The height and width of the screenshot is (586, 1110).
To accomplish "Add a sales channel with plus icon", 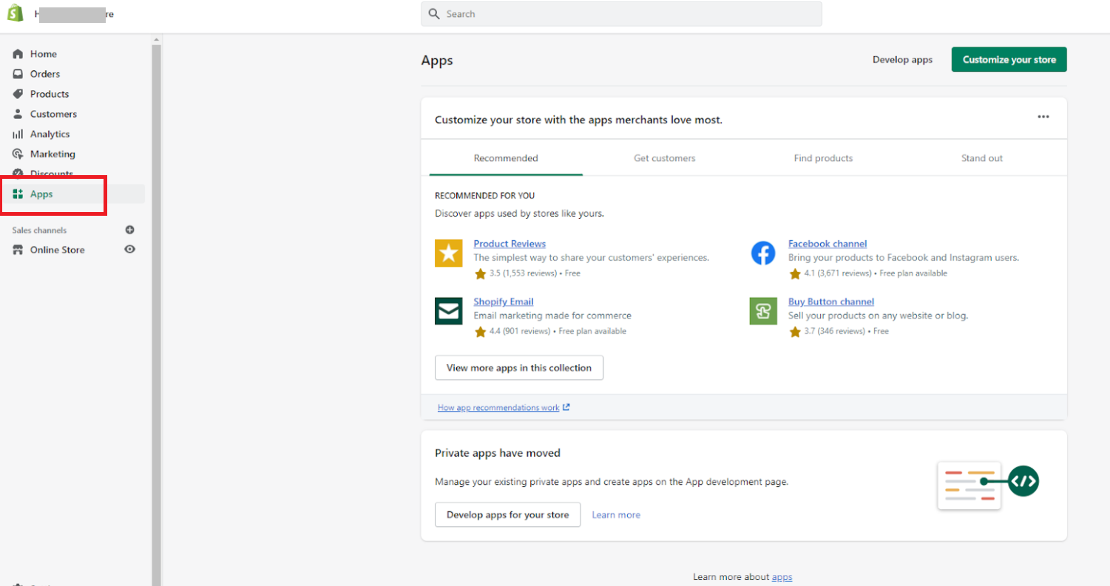I will pos(130,230).
